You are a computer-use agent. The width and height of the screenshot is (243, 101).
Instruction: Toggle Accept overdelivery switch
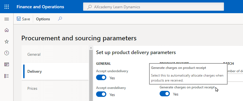pos(101,94)
